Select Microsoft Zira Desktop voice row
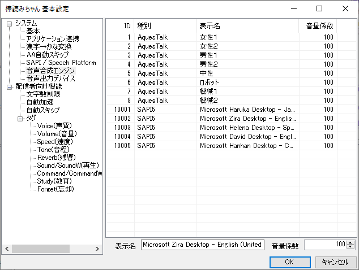 [x=231, y=119]
